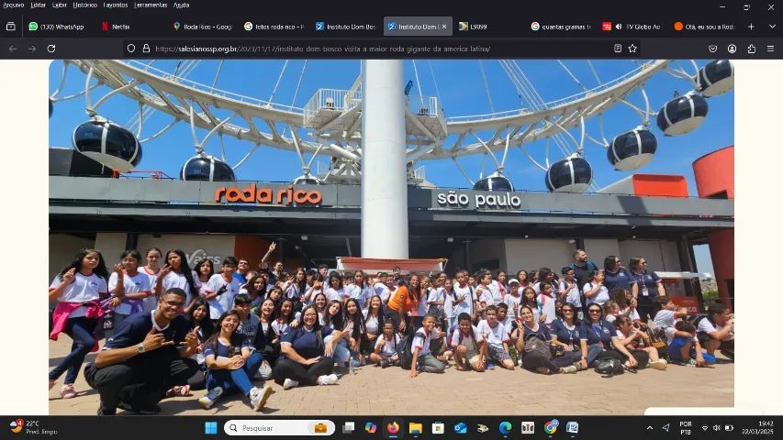Viewport: 783px width, 440px height.
Task: Open Microsoft Store from the taskbar
Action: click(438, 428)
